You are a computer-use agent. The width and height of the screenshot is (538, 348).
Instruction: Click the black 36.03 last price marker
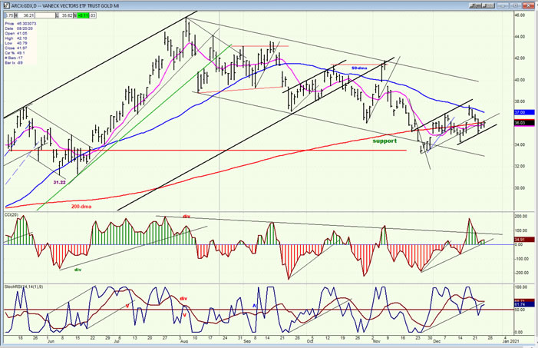pyautogui.click(x=524, y=123)
